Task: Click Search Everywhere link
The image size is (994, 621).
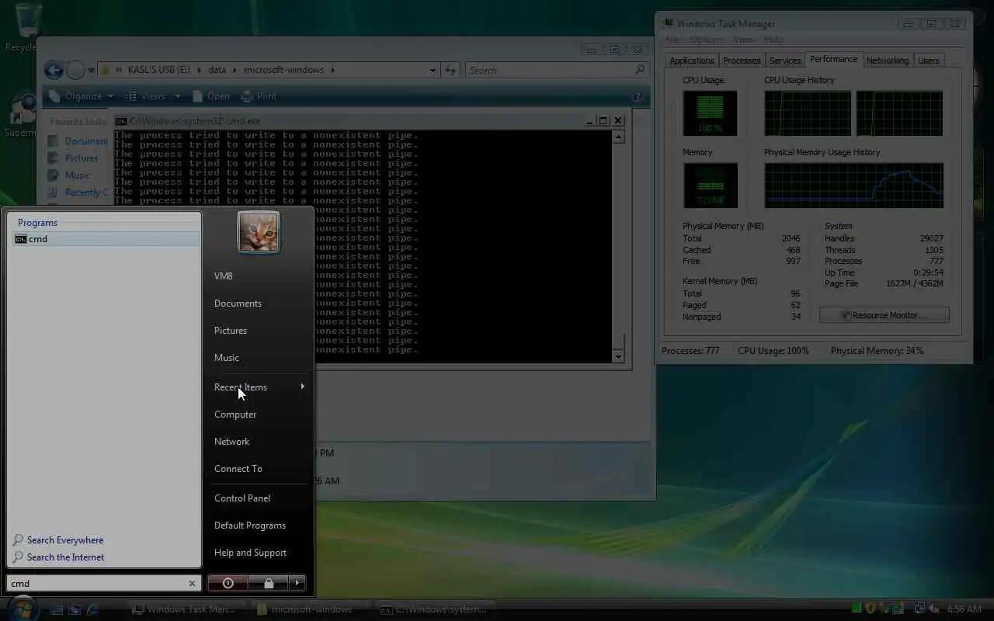Action: [65, 540]
